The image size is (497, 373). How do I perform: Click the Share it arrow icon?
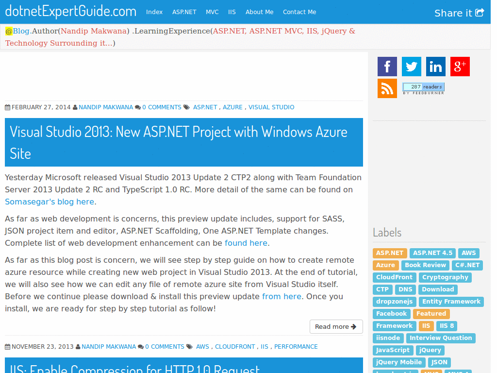480,13
